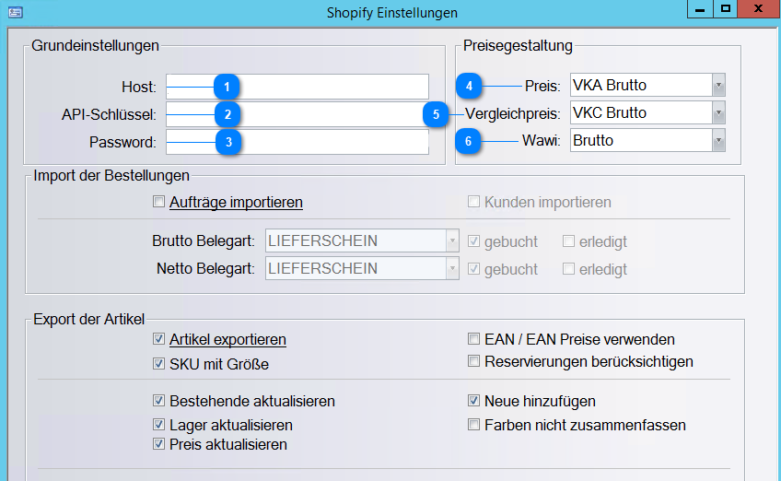Open the Preis dropdown showing VKA Brutto
The image size is (781, 481).
coord(647,85)
